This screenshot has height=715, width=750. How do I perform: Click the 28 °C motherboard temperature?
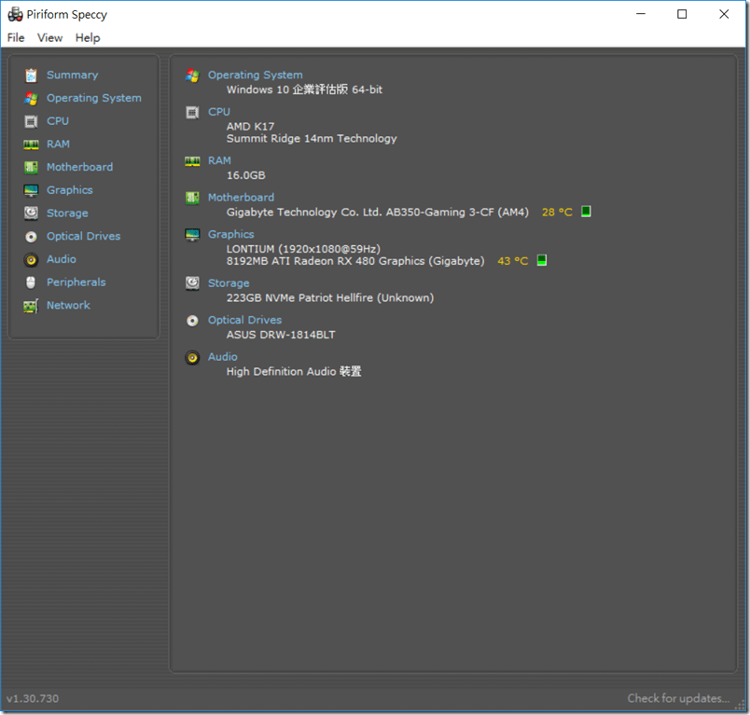557,213
